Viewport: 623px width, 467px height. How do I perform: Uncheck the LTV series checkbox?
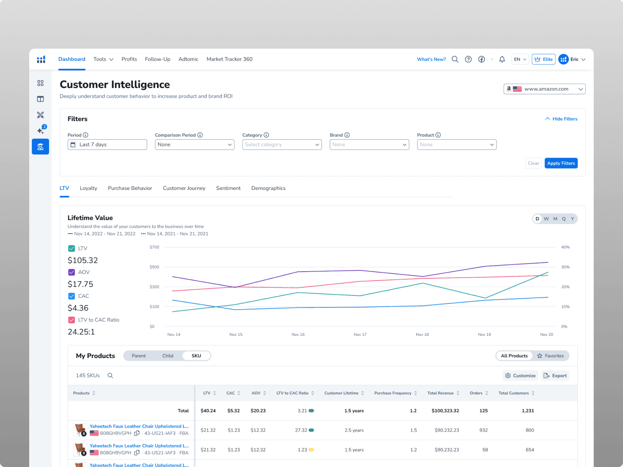(x=72, y=248)
